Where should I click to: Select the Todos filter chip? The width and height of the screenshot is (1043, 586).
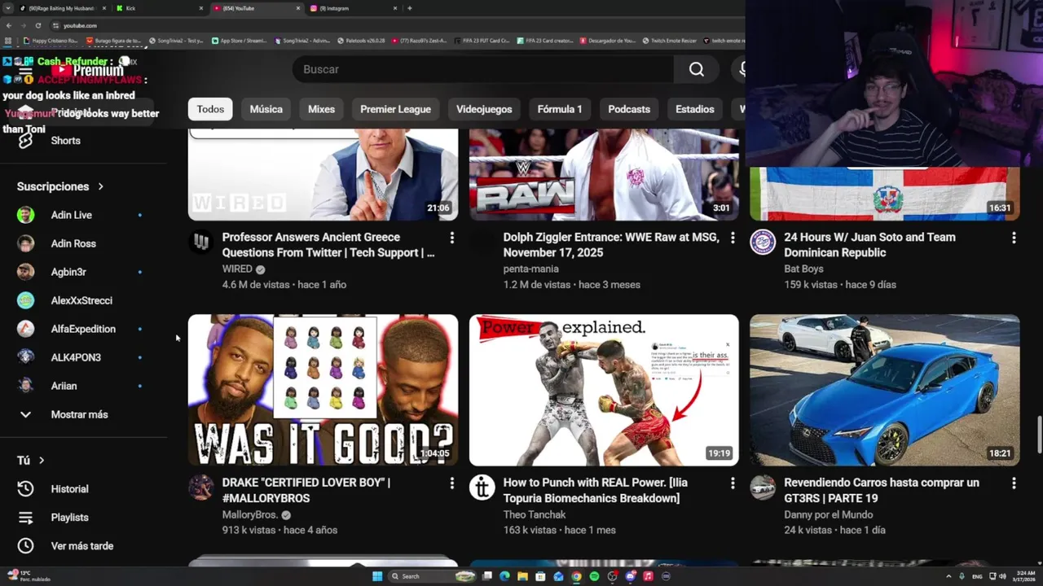(x=210, y=109)
